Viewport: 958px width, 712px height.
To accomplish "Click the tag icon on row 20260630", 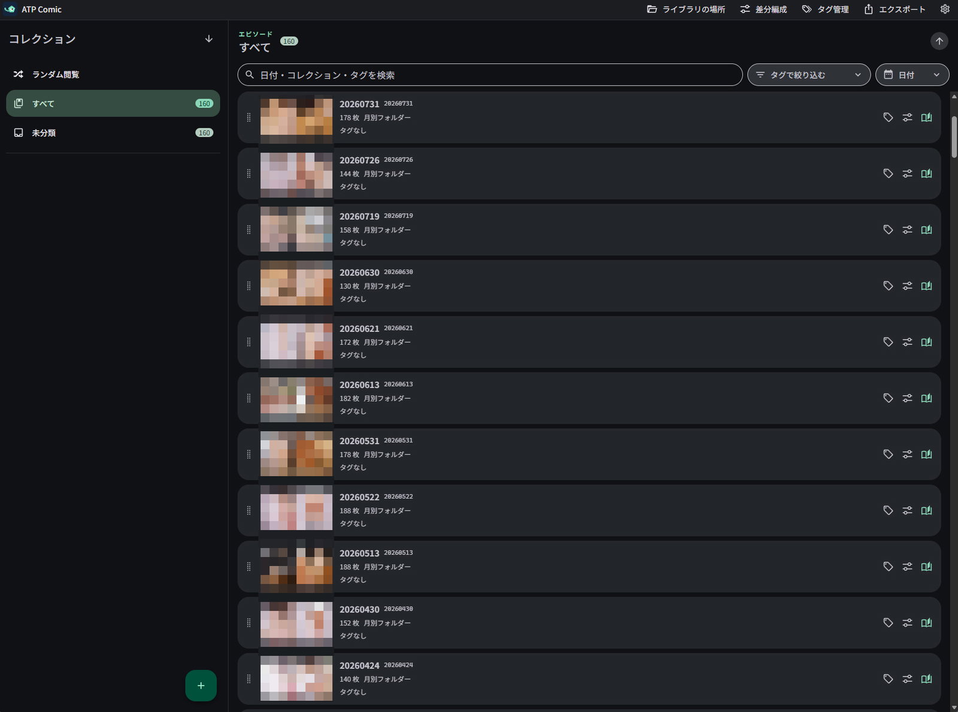I will pyautogui.click(x=888, y=286).
